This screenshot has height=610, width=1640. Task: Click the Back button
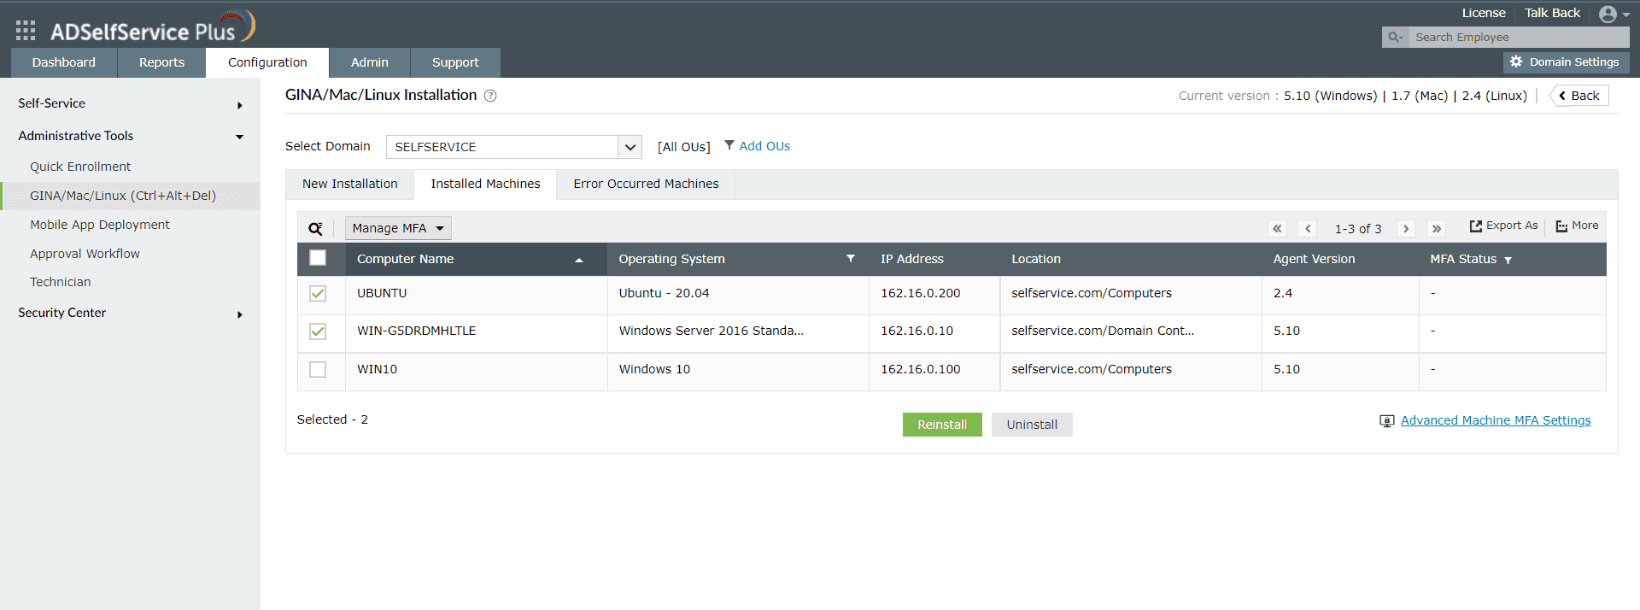[x=1579, y=96]
